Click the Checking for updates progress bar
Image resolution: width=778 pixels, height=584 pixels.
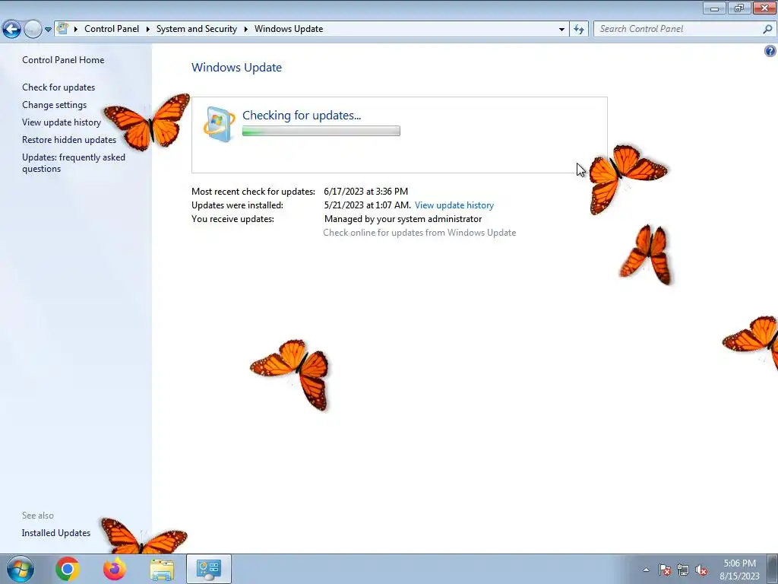coord(321,131)
